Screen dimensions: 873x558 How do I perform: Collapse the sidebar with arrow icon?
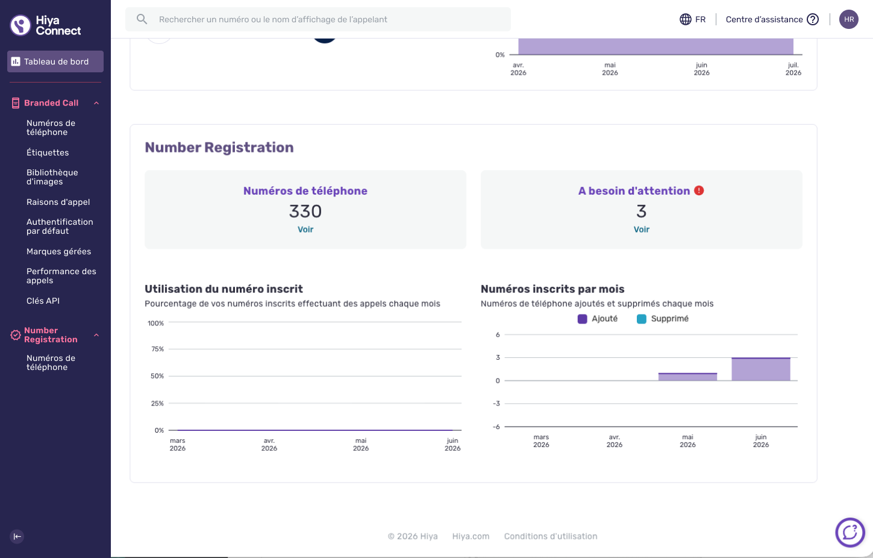[x=17, y=536]
